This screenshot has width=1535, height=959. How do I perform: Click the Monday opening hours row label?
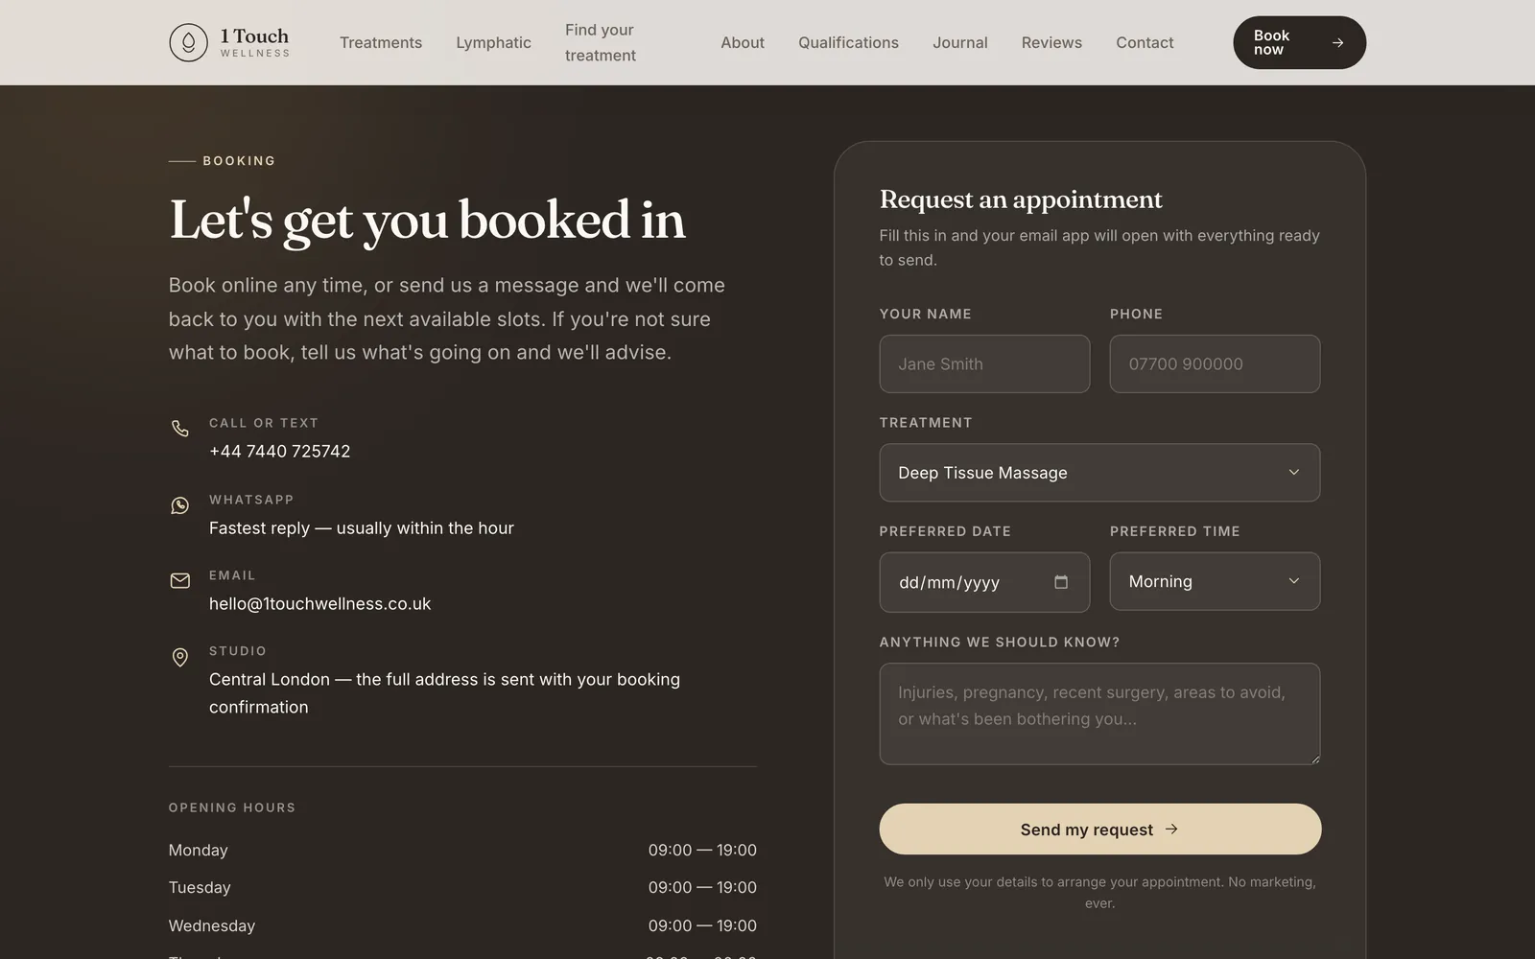[x=199, y=850]
